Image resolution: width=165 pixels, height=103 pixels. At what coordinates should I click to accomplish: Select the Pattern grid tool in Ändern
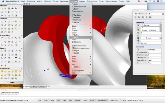click(2, 55)
